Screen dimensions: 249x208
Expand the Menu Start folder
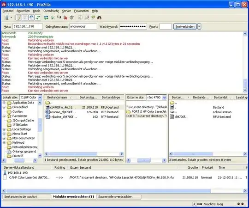click(4, 134)
